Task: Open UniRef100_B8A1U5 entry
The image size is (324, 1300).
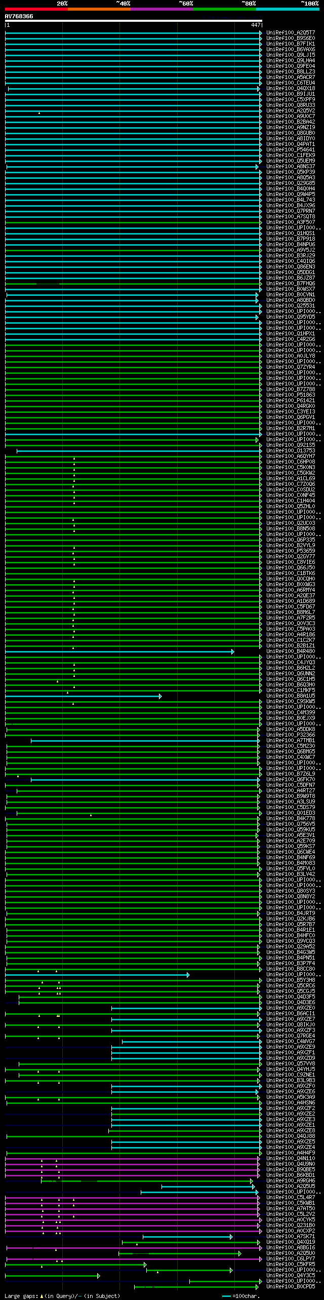Action: tap(291, 696)
